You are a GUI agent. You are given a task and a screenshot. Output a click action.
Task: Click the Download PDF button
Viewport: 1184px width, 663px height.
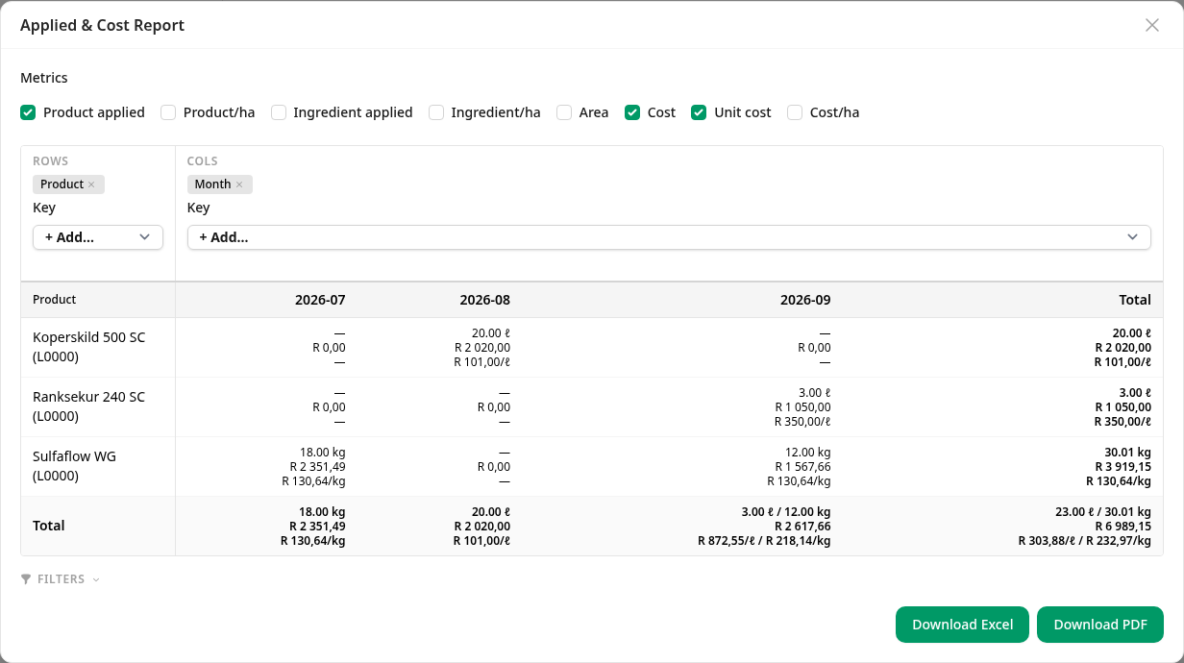click(x=1100, y=625)
